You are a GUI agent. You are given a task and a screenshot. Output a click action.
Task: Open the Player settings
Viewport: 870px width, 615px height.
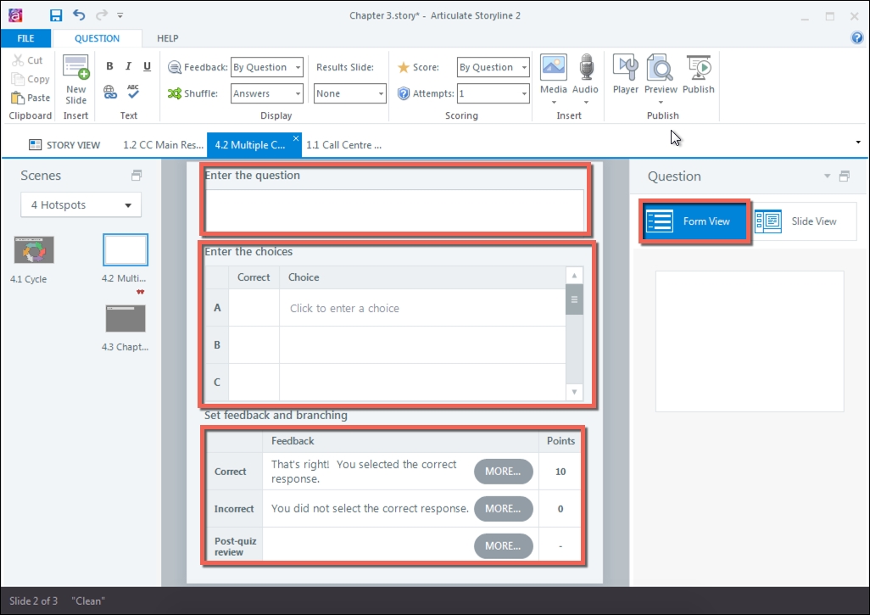click(x=626, y=75)
